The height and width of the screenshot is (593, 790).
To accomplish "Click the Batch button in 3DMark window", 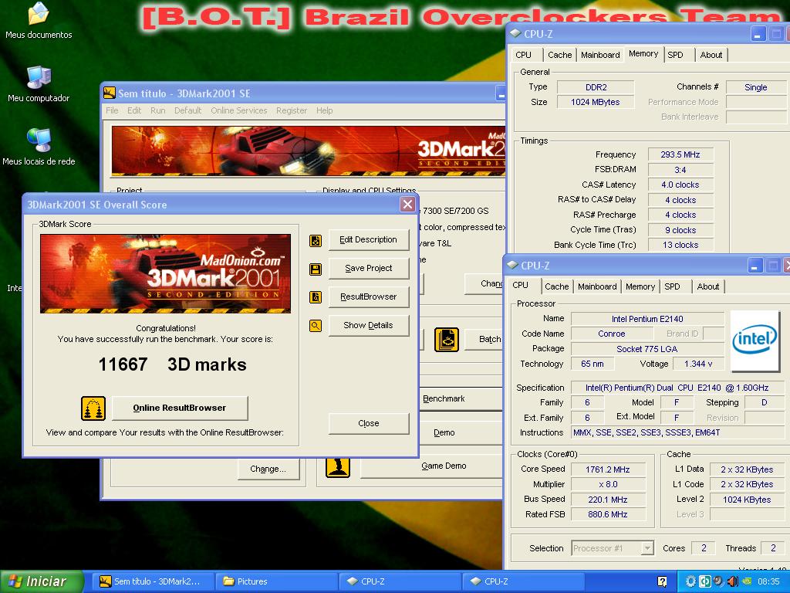I will point(484,340).
